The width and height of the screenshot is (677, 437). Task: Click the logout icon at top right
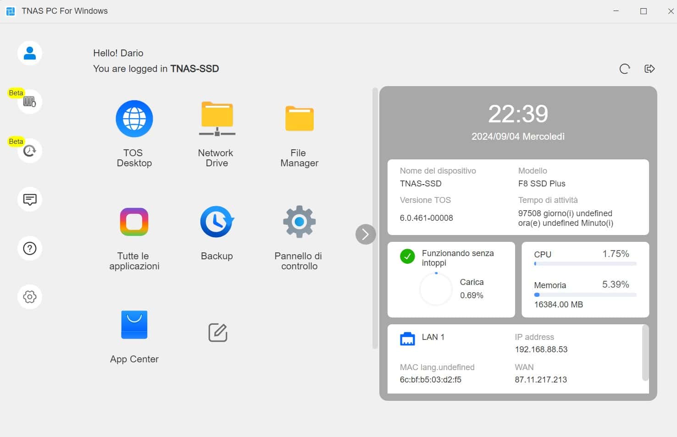point(649,69)
